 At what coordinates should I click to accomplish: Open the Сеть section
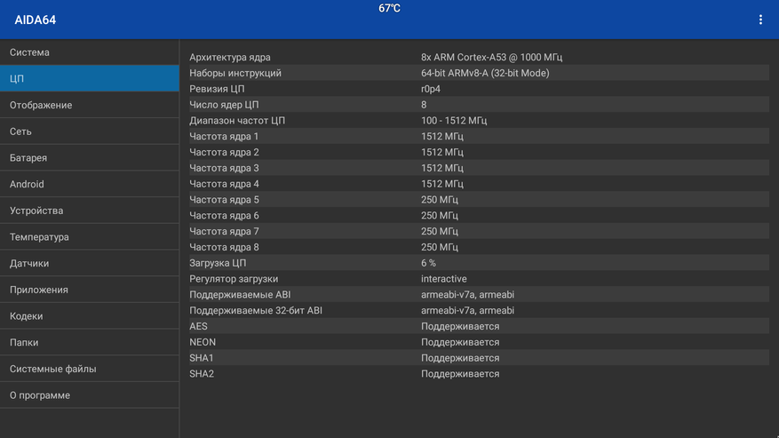(90, 131)
